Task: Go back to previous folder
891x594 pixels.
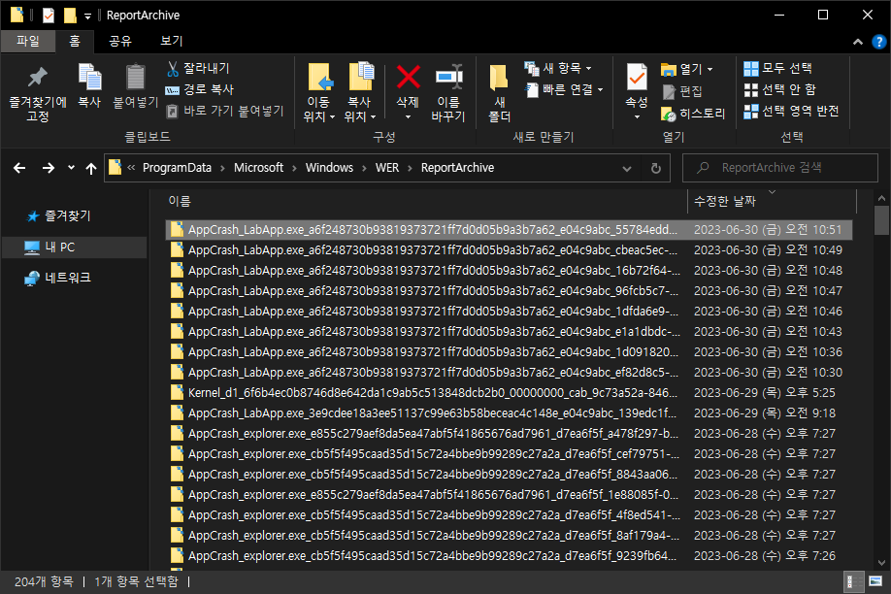Action: point(19,168)
